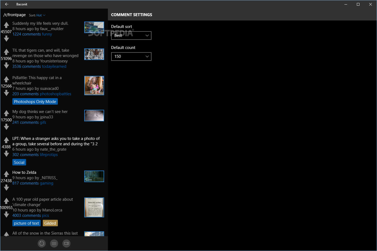Click the COMMENT SETTINGS heading
377x251 pixels.
click(x=132, y=15)
